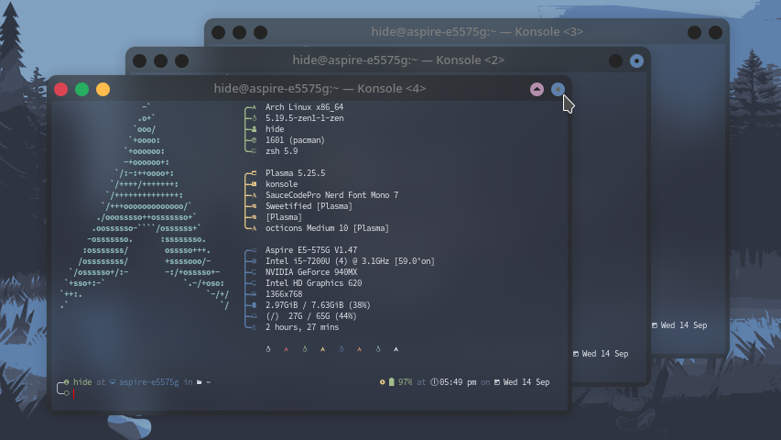Click the battery icon beside '97%'
The image size is (781, 440).
[392, 382]
